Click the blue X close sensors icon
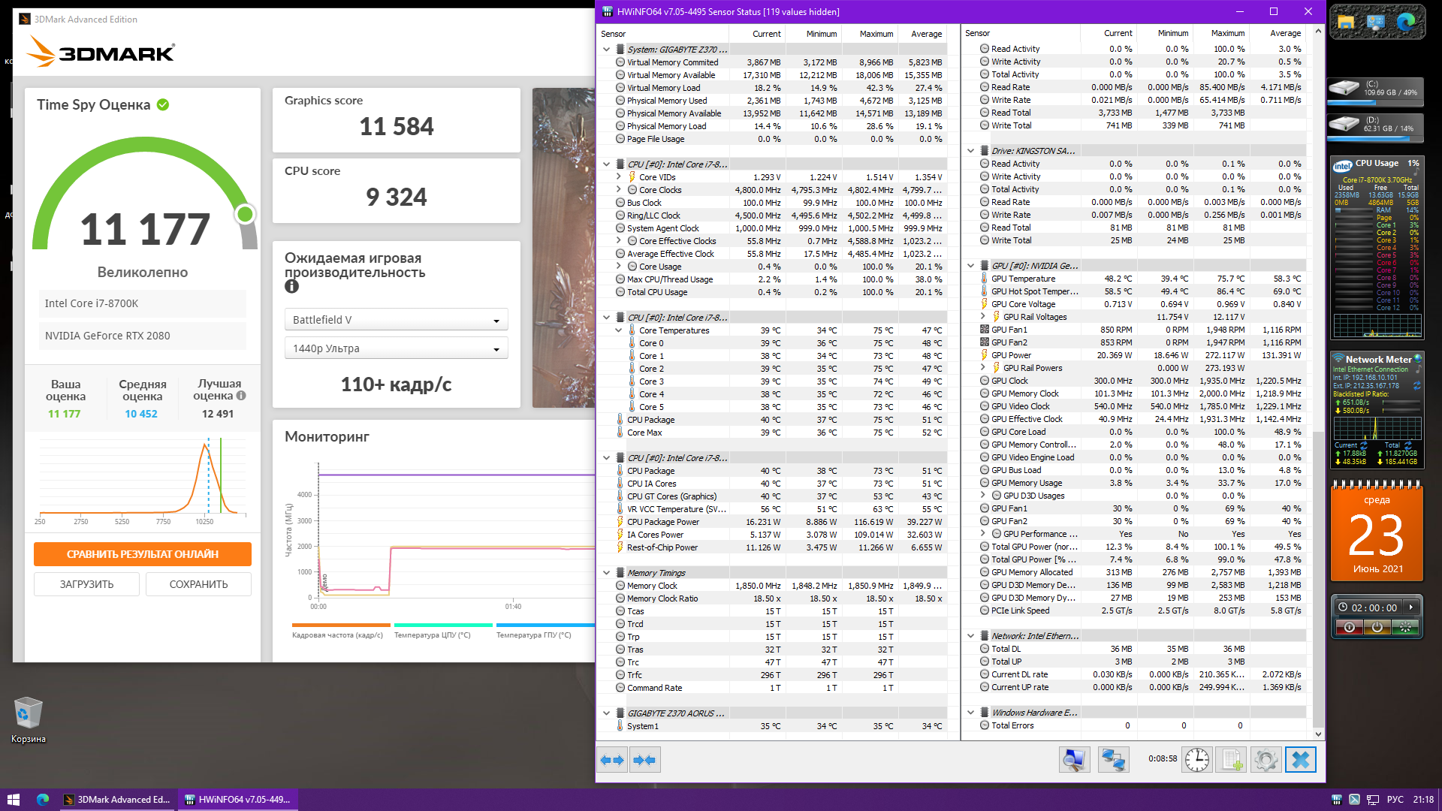The height and width of the screenshot is (811, 1442). [1301, 760]
